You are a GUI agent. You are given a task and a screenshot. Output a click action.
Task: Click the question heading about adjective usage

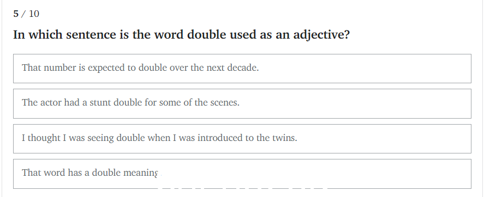tap(182, 35)
